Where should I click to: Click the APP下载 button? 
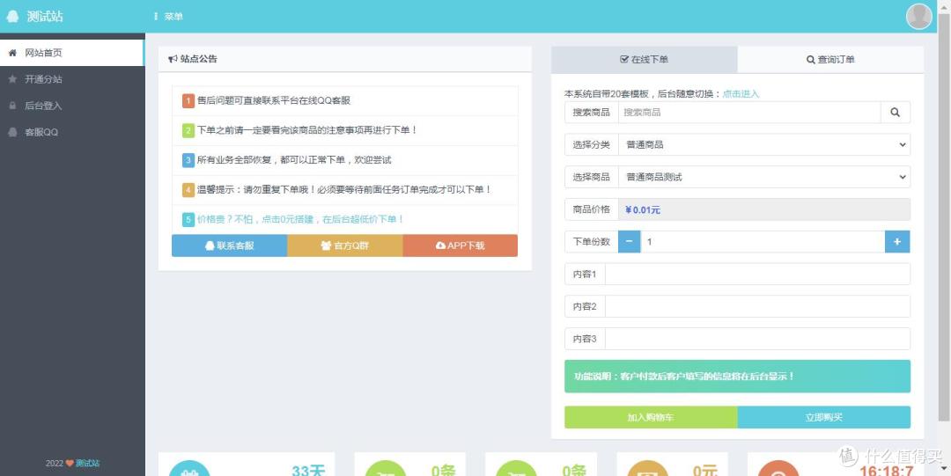[x=461, y=245]
